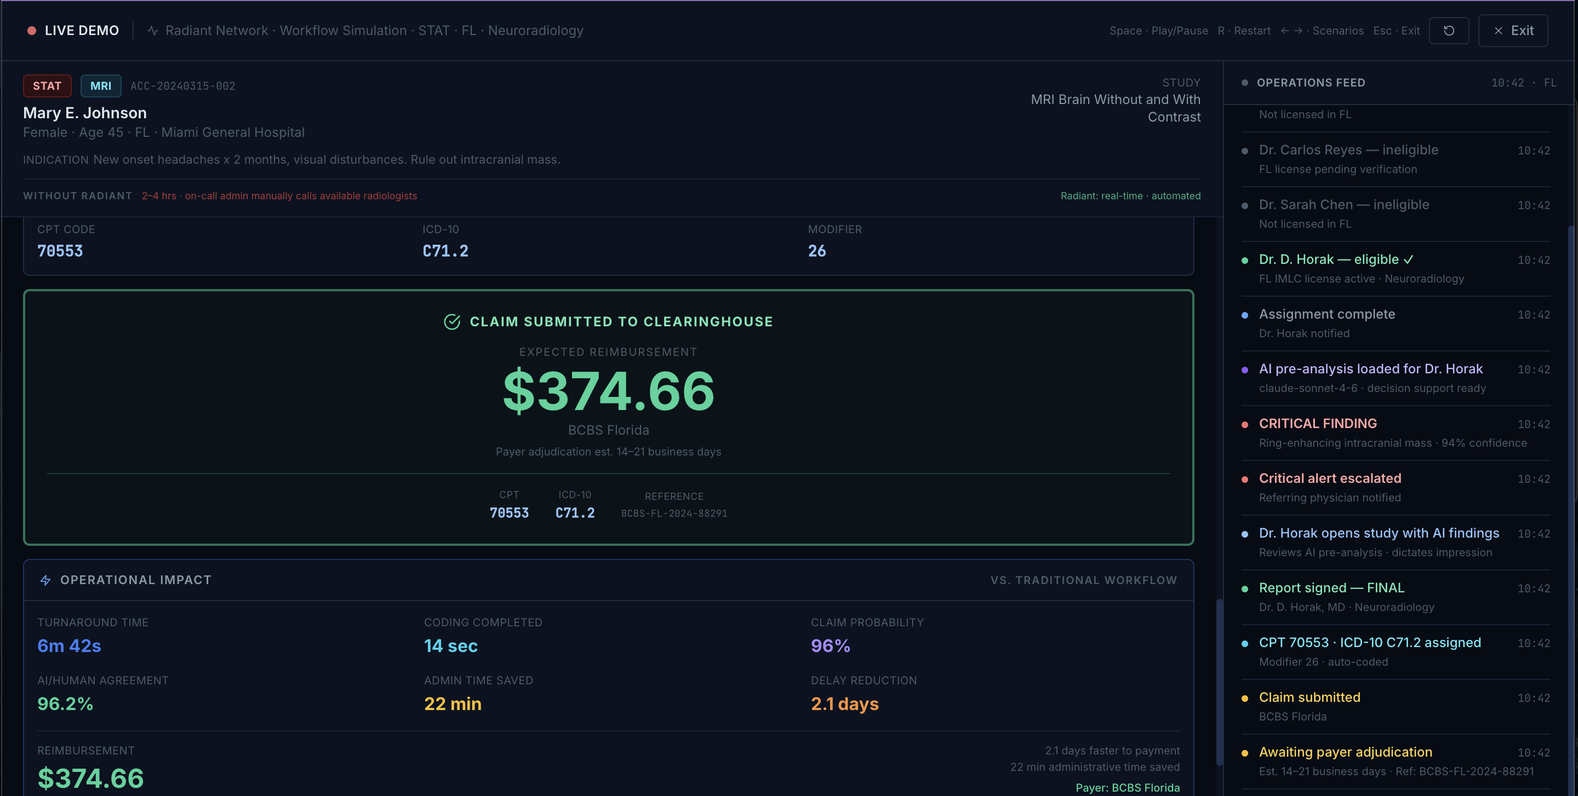Click R Restart shortcut hint

(x=1244, y=31)
